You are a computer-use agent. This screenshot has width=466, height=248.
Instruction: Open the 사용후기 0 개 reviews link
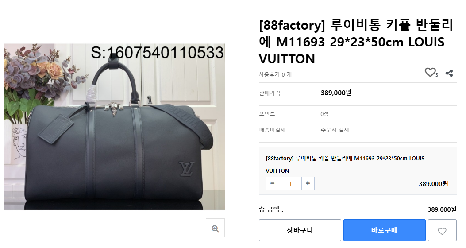pos(275,74)
